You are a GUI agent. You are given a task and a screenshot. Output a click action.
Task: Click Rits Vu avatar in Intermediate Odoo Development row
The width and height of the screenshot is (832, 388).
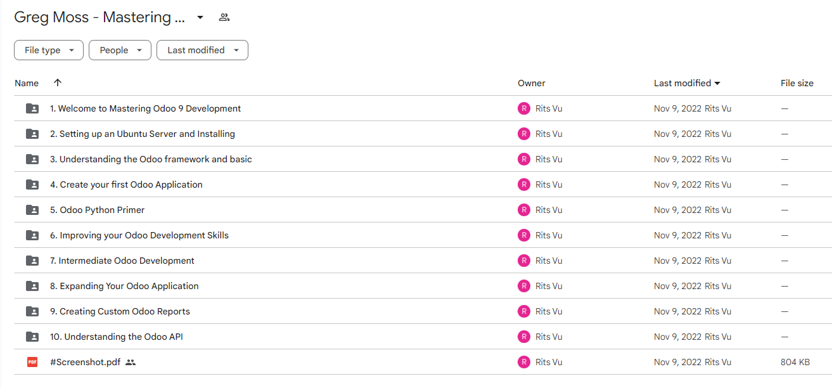pos(524,261)
